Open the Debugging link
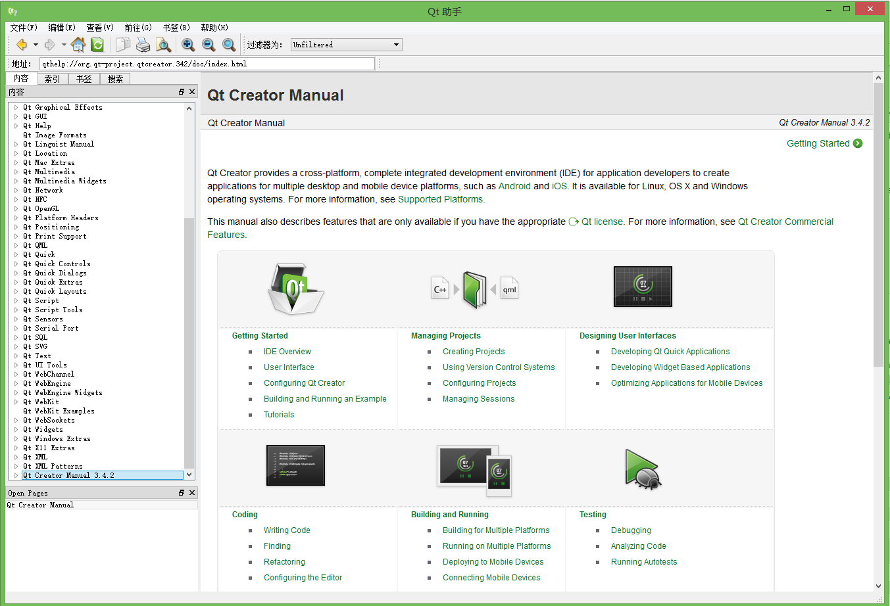The image size is (890, 606). [x=631, y=530]
